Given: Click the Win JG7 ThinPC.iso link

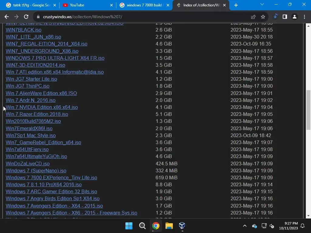Looking at the screenshot, I should click(28, 86).
